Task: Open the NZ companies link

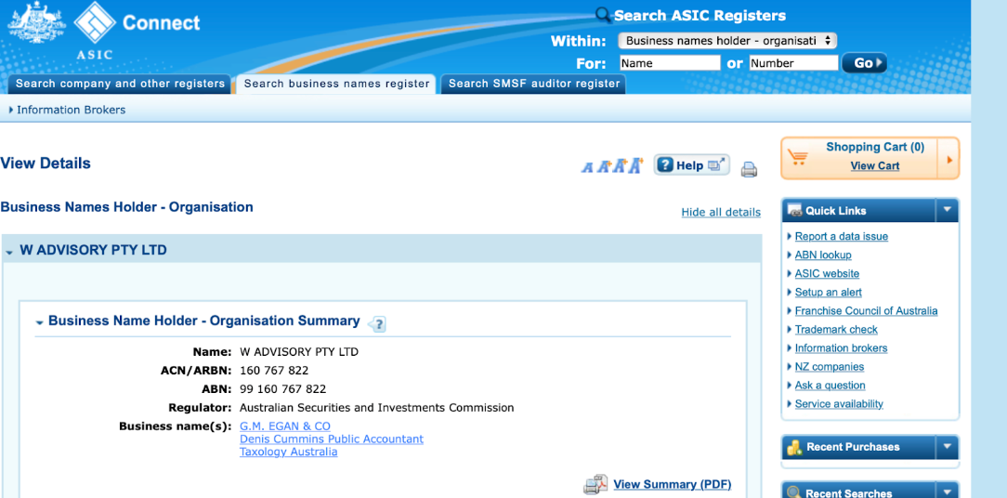Action: click(830, 367)
